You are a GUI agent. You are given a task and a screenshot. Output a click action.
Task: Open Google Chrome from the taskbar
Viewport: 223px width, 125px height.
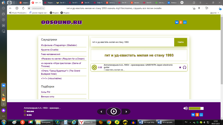[109, 122]
